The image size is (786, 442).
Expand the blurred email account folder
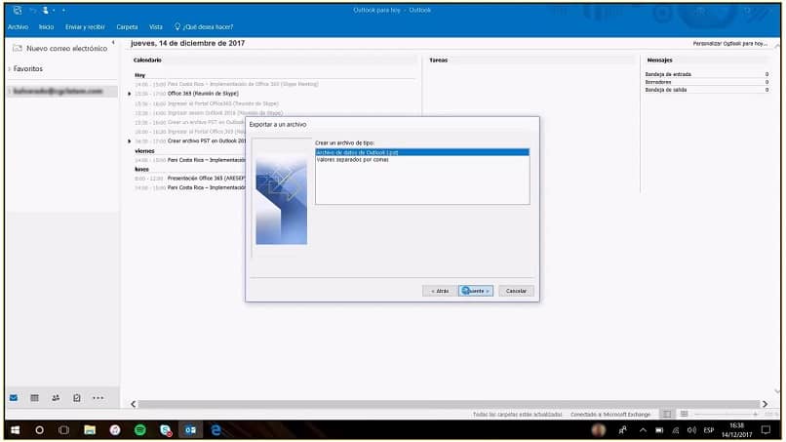coord(10,92)
